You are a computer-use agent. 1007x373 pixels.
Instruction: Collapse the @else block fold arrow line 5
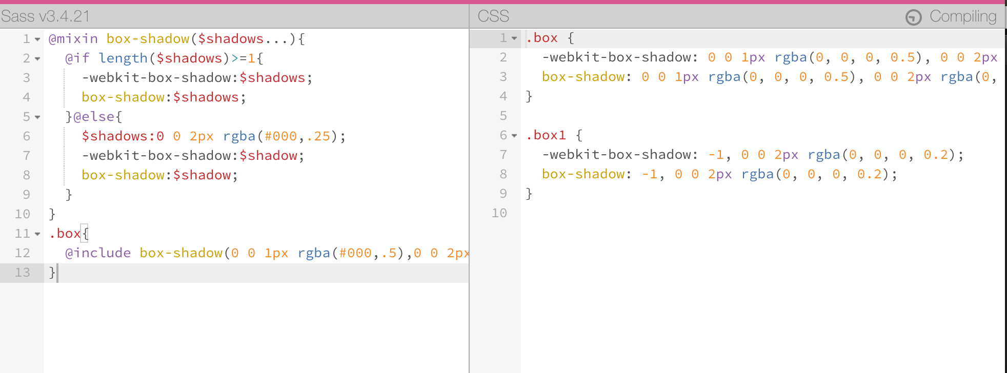[x=37, y=117]
